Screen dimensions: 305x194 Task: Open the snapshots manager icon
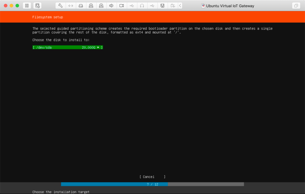coord(37,6)
